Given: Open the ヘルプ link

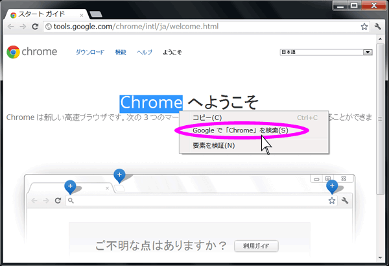Looking at the screenshot, I should pyautogui.click(x=145, y=52).
